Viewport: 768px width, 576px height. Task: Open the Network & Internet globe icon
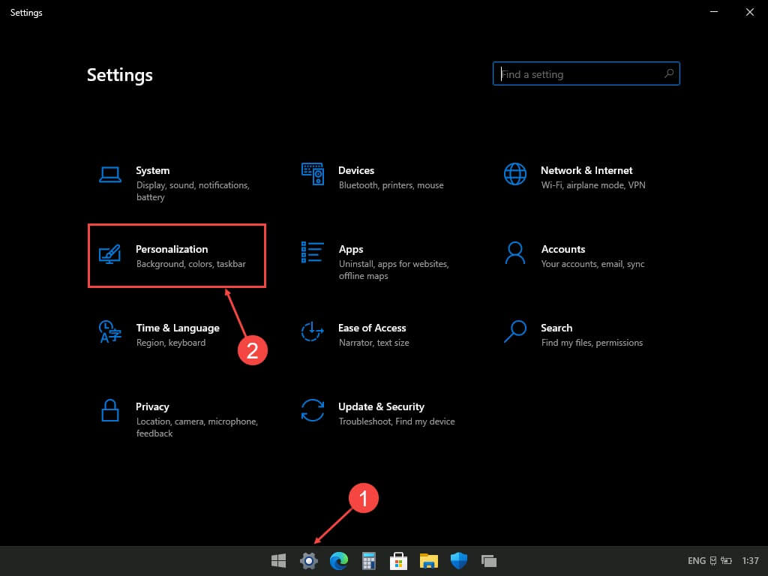click(515, 174)
